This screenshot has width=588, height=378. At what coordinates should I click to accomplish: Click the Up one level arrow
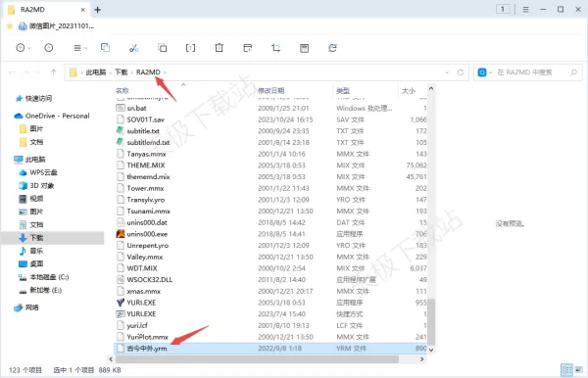click(54, 72)
